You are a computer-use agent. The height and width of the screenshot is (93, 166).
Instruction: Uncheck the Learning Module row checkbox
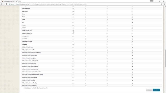pyautogui.click(x=132, y=36)
